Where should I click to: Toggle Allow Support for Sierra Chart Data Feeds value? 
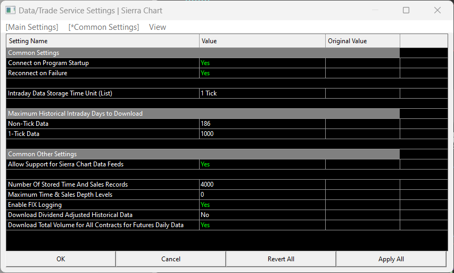[x=262, y=164]
